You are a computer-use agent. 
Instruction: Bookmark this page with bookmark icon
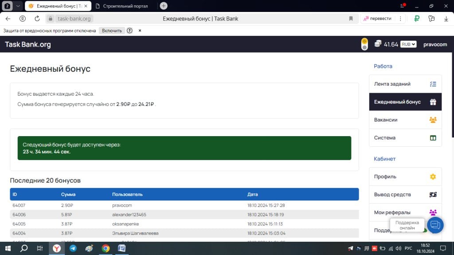351,19
